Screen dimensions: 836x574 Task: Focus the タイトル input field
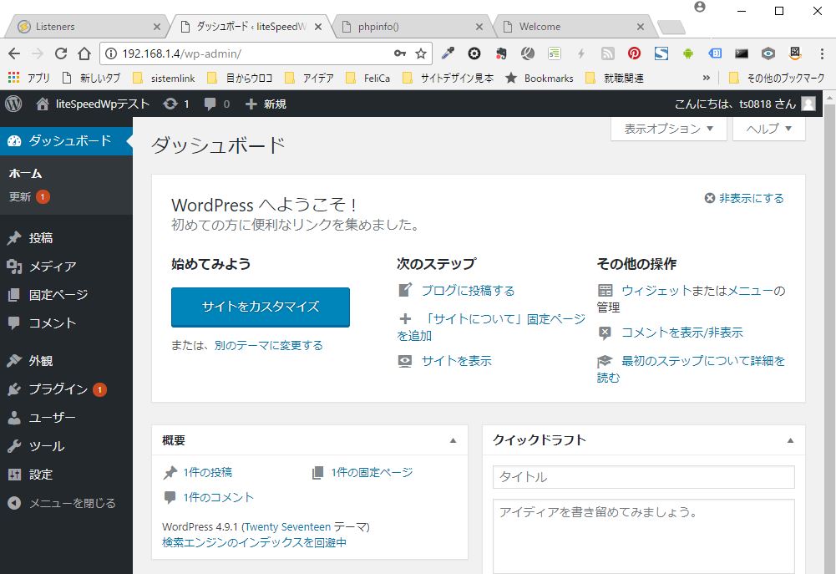point(644,477)
